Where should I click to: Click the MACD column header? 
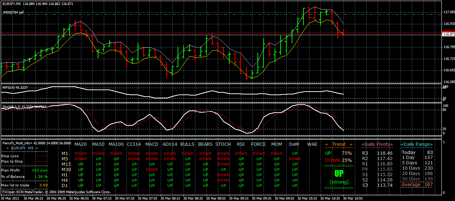pyautogui.click(x=152, y=144)
